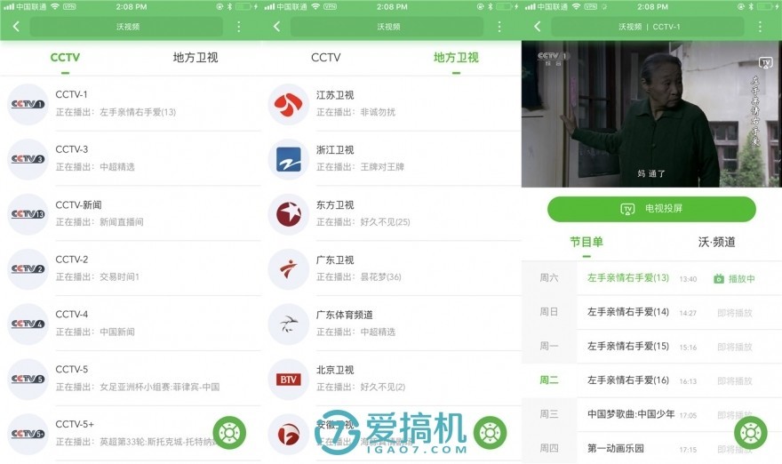The width and height of the screenshot is (782, 464).
Task: Select the Zhejiang TV (浙江卫视) logo
Action: 288,159
